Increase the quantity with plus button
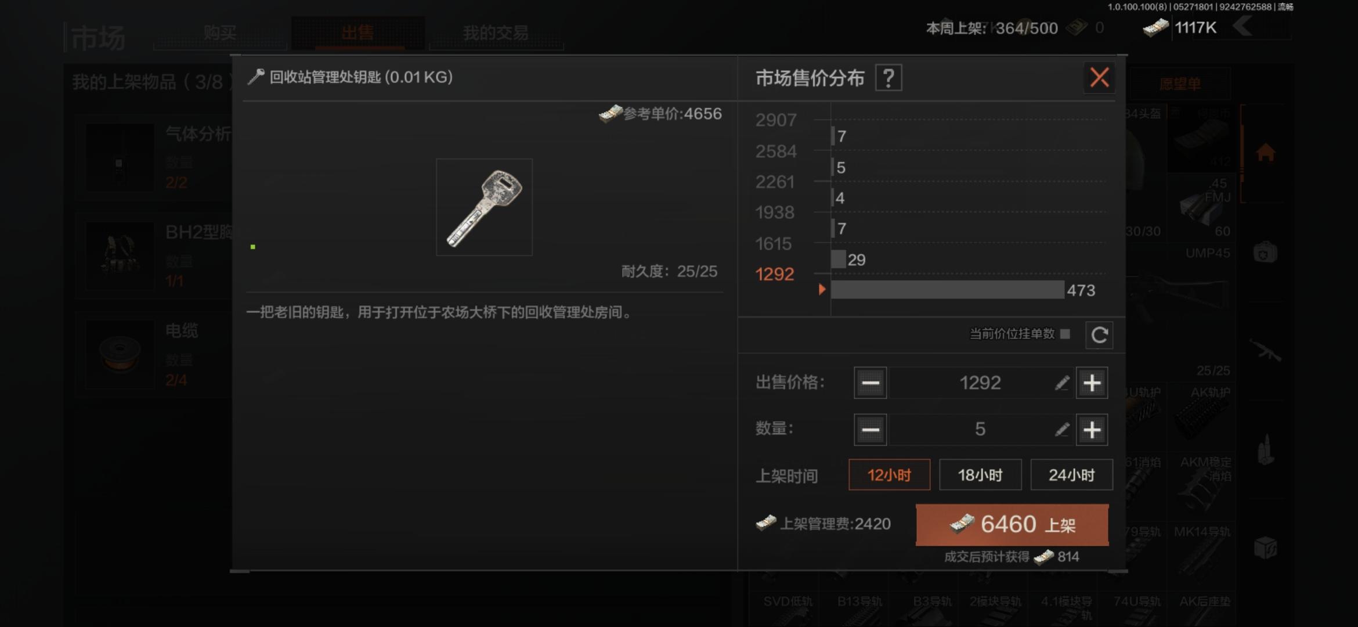The height and width of the screenshot is (627, 1358). pyautogui.click(x=1092, y=430)
